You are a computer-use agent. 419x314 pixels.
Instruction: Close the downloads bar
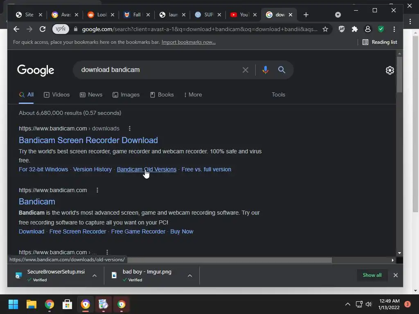tap(396, 275)
